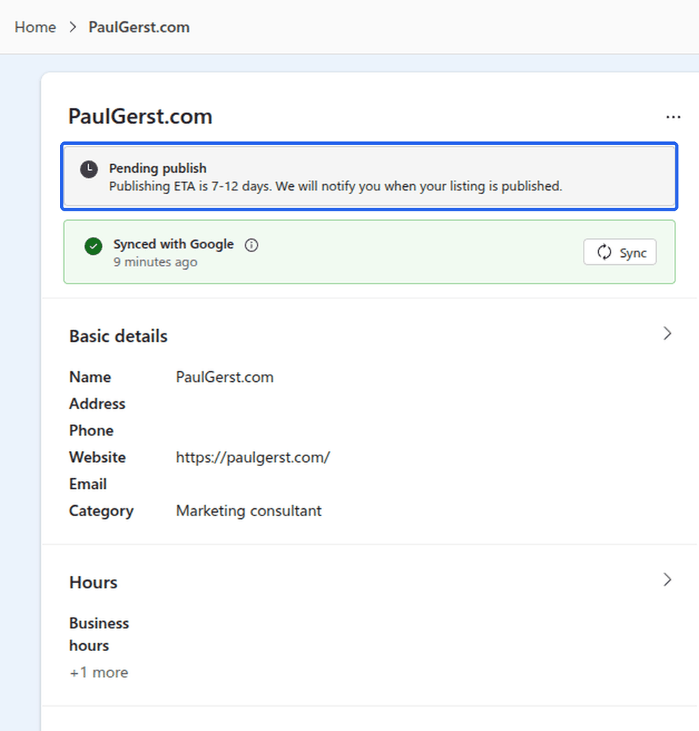The image size is (699, 731).
Task: Open the Hours heading
Action: click(x=93, y=583)
